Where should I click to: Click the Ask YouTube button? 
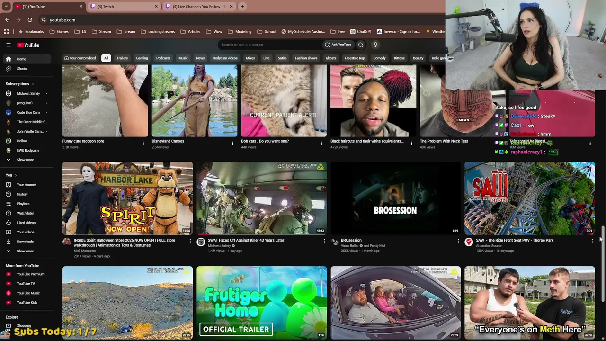(338, 45)
